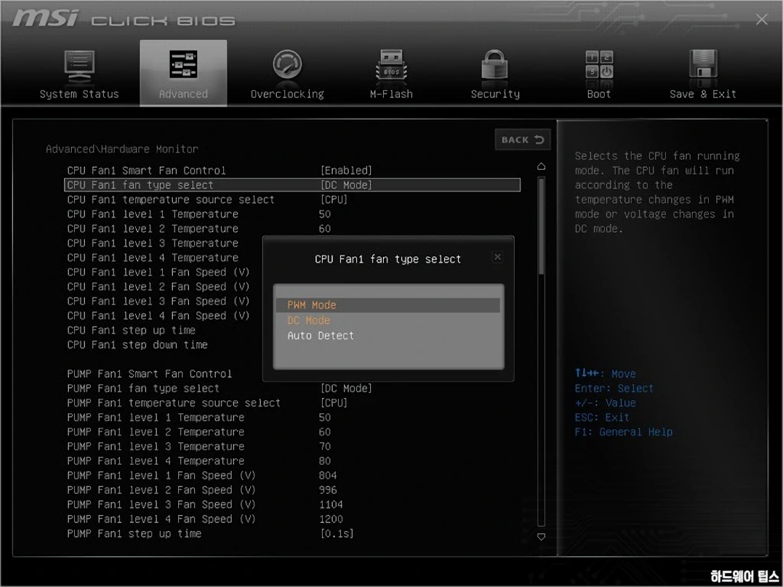
Task: Click PUMP Fan1 level 1 Fan Speed 804
Action: point(327,475)
